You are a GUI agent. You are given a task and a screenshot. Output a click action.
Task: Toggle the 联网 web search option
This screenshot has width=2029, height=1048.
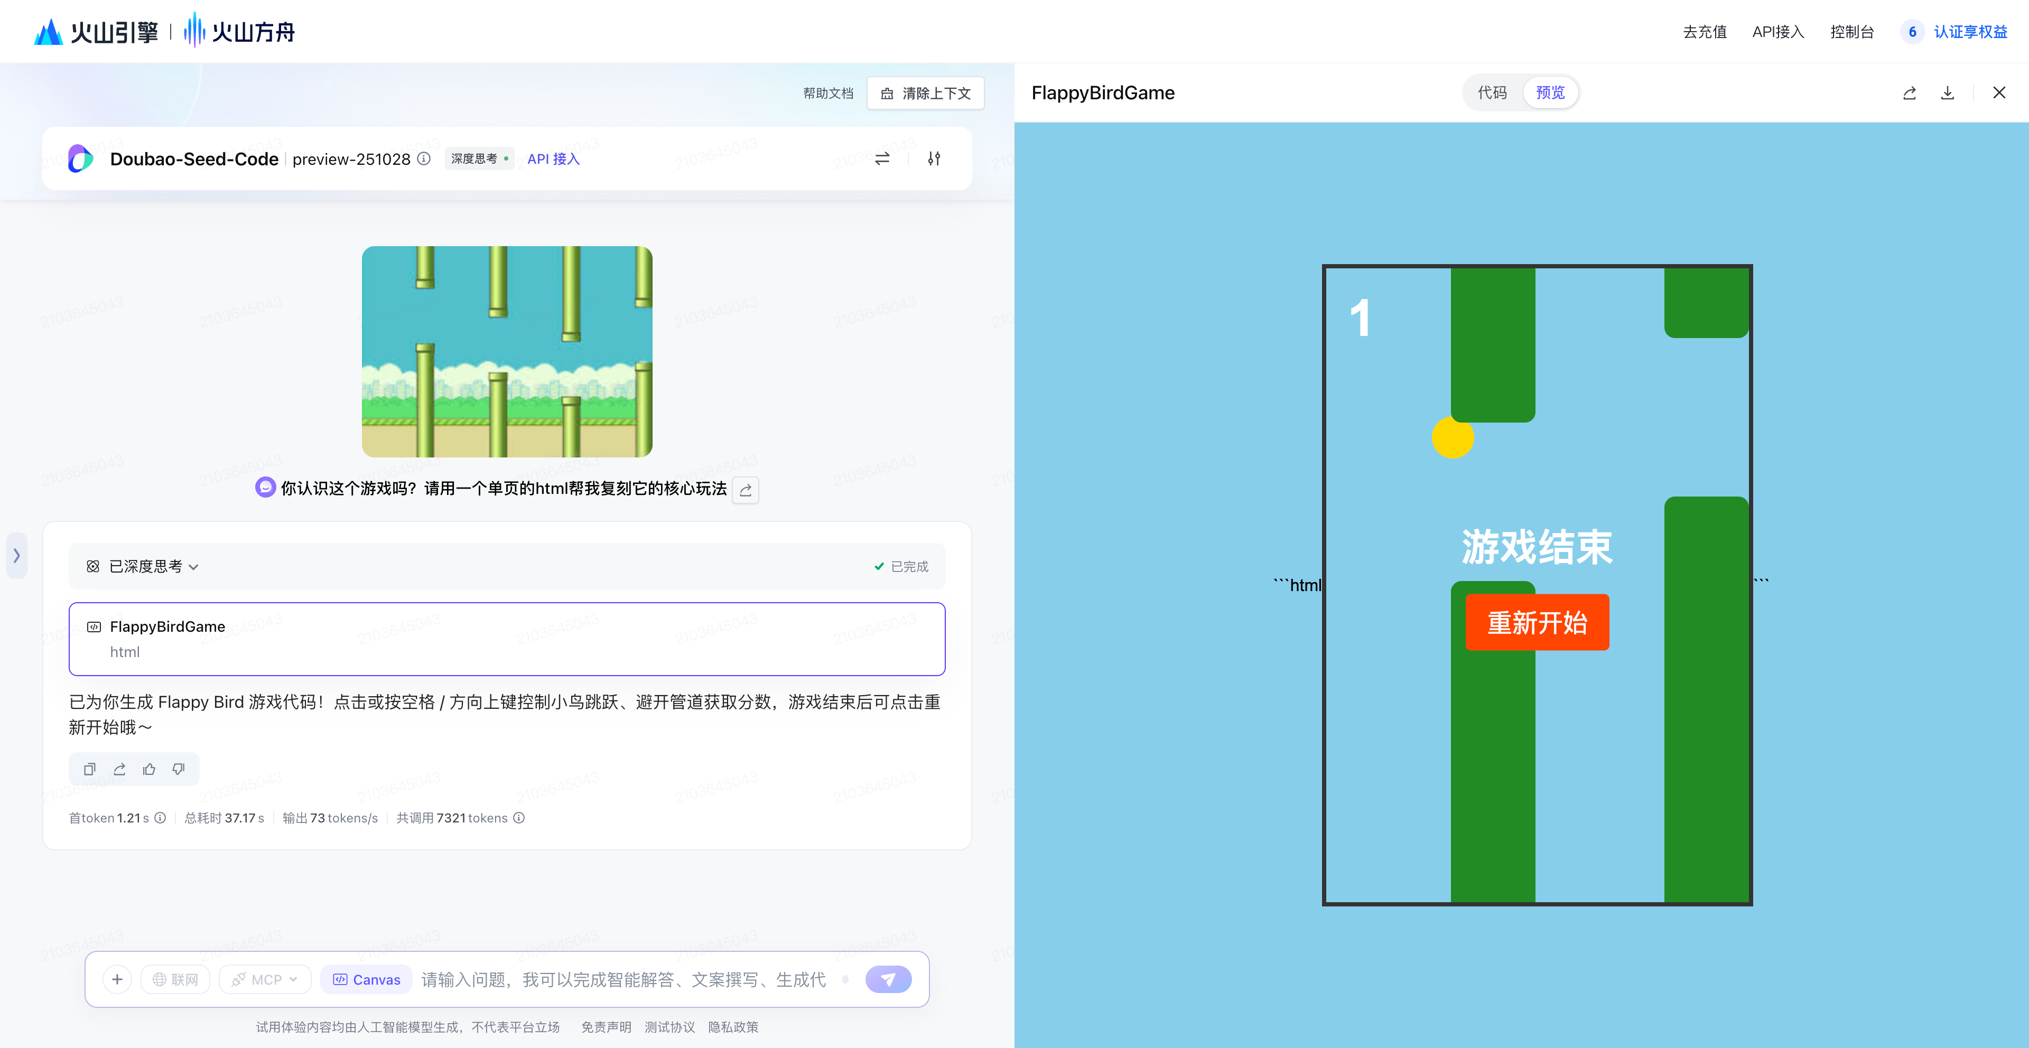(x=175, y=979)
